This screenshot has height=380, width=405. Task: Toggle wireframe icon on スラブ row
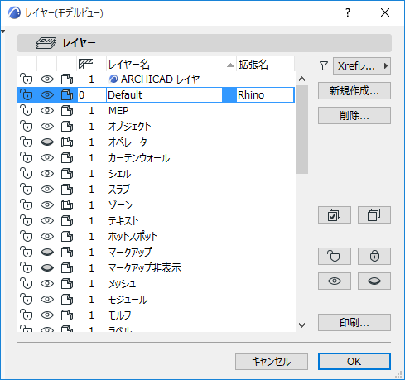tap(67, 190)
